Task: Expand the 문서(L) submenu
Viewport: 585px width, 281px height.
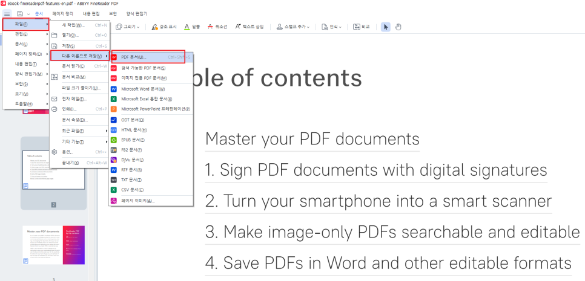Action: (26, 44)
